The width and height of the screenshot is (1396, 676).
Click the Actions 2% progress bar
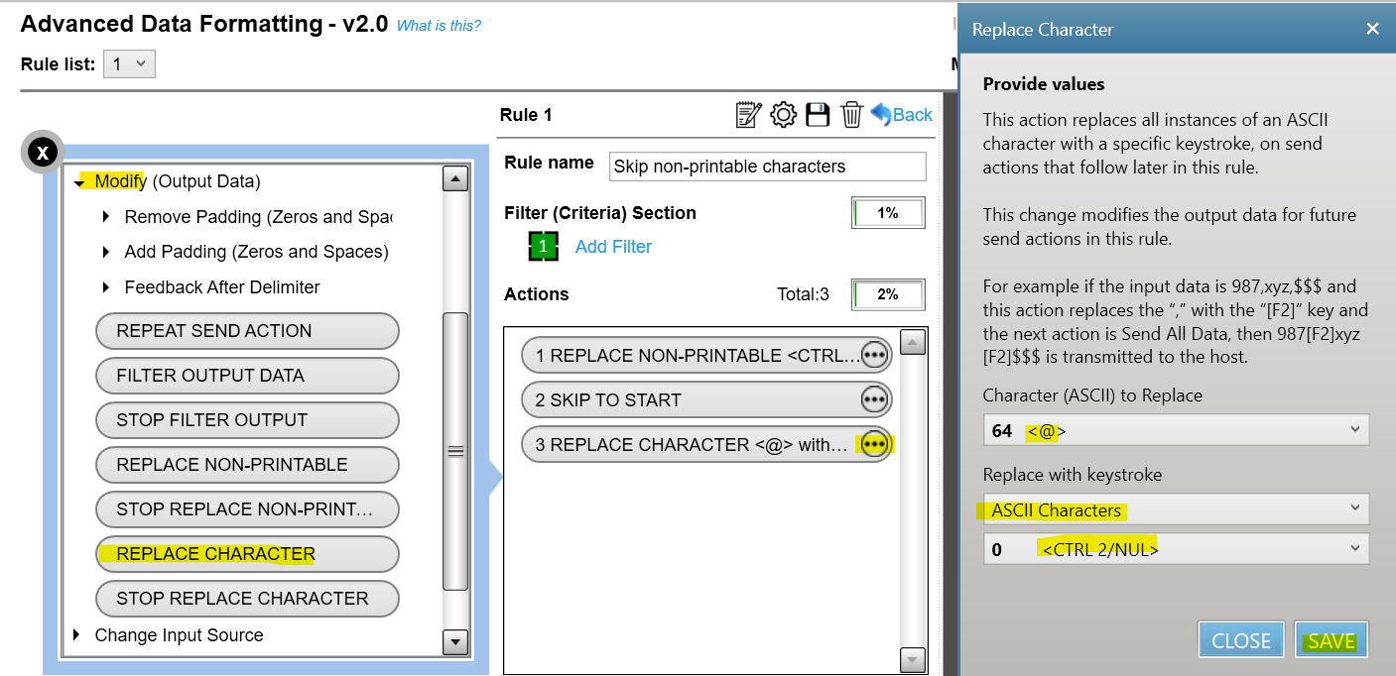[x=887, y=294]
